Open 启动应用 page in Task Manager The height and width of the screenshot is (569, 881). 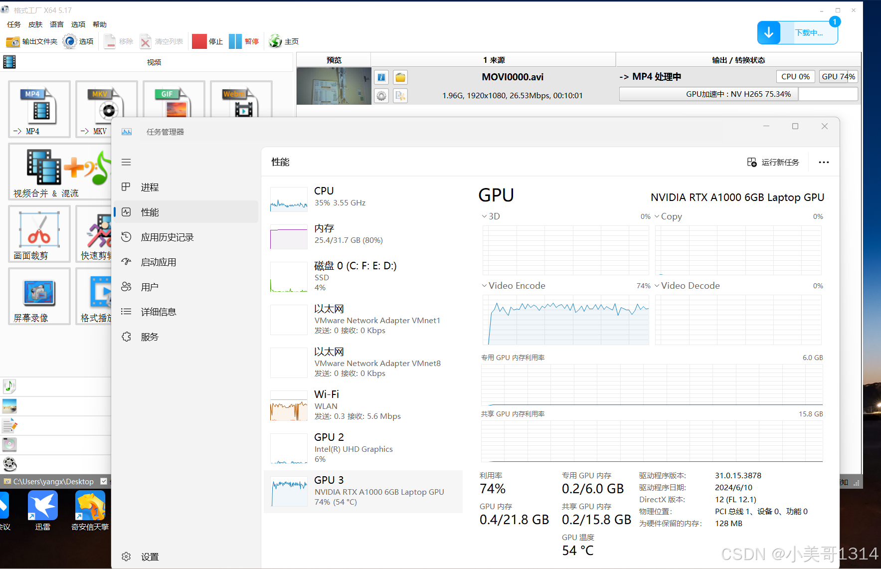[x=186, y=262]
